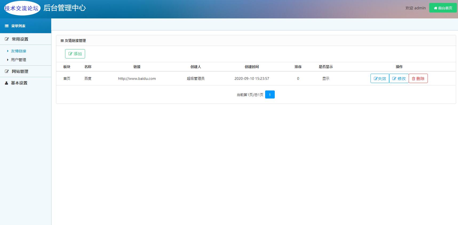The height and width of the screenshot is (225, 458).
Task: Click the 超级管理员 creator cell
Action: pyautogui.click(x=196, y=78)
